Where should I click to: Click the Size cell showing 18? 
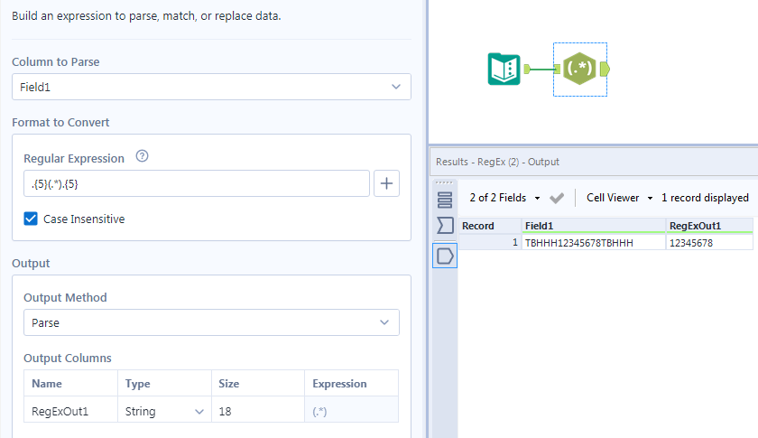[x=256, y=411]
